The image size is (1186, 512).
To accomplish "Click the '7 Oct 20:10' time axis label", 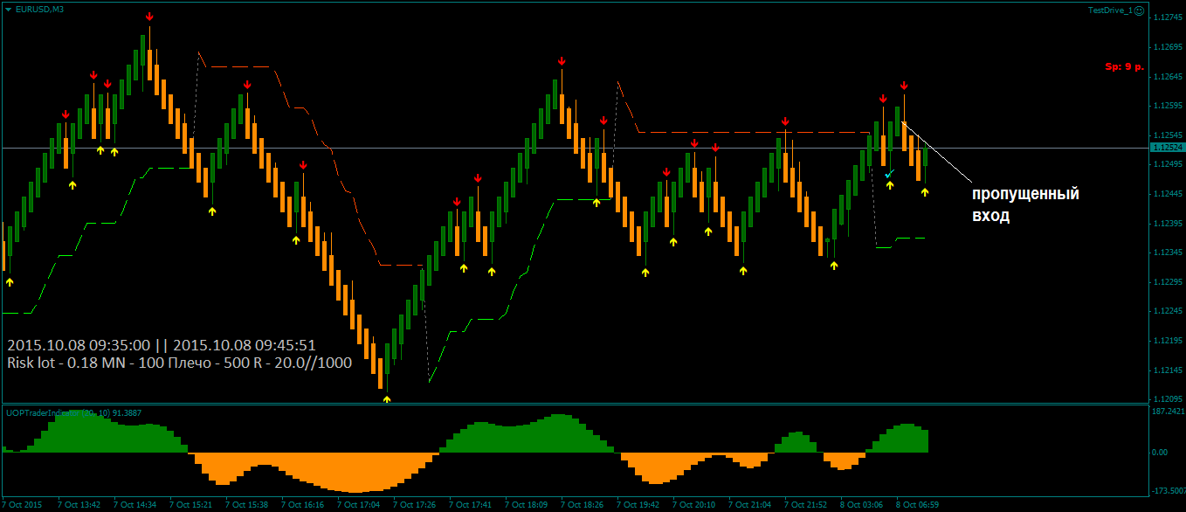I will pyautogui.click(x=693, y=505).
